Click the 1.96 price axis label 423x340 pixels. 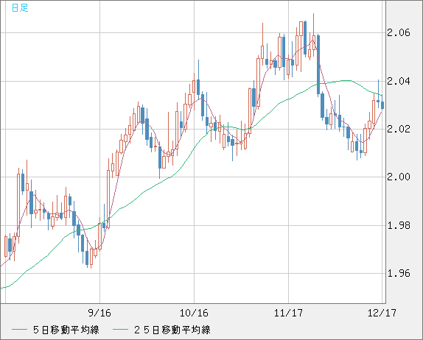399,274
